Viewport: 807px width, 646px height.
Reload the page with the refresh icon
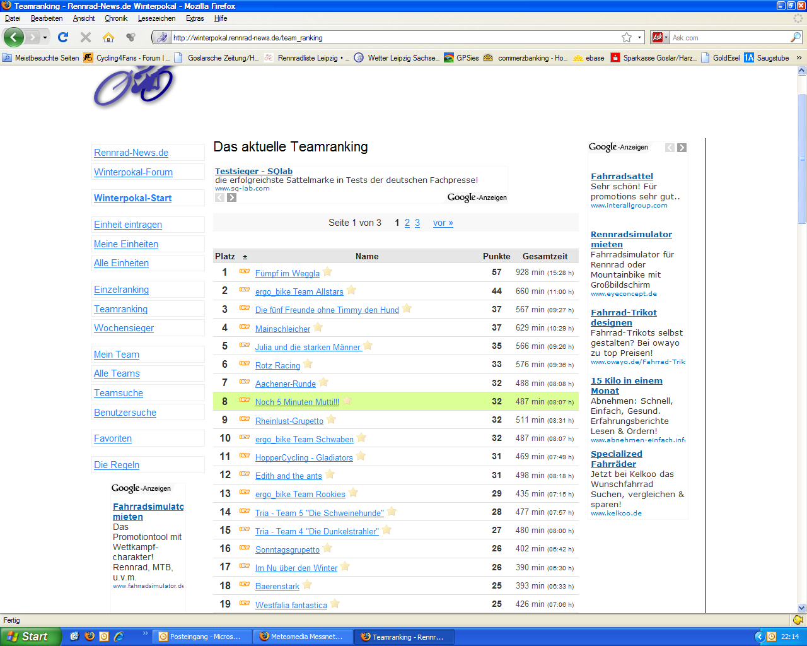(63, 37)
